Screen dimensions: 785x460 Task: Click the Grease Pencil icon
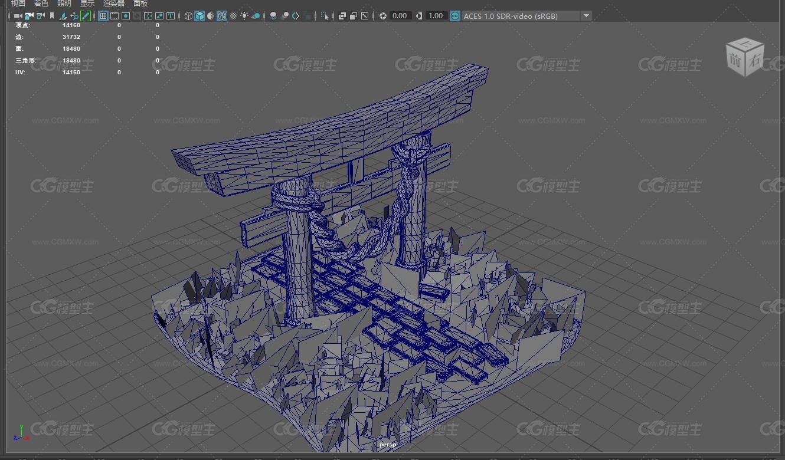tap(86, 16)
